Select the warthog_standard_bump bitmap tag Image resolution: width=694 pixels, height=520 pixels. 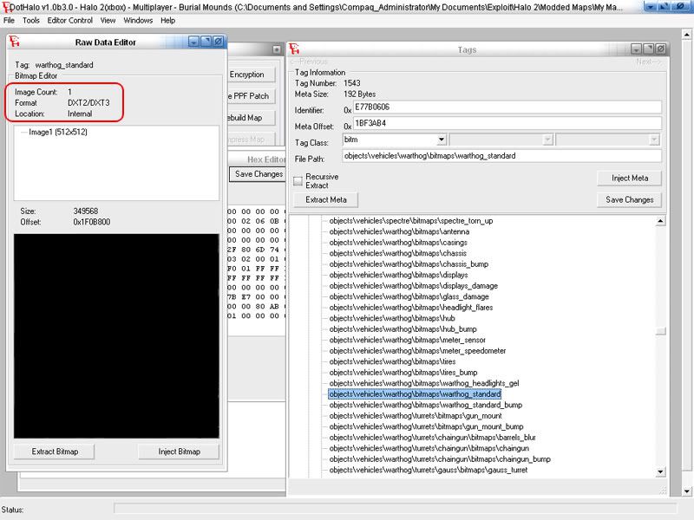(426, 405)
